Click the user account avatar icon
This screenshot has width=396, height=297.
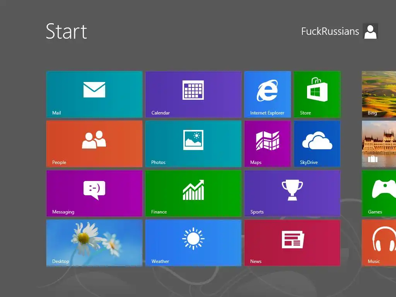tap(370, 31)
